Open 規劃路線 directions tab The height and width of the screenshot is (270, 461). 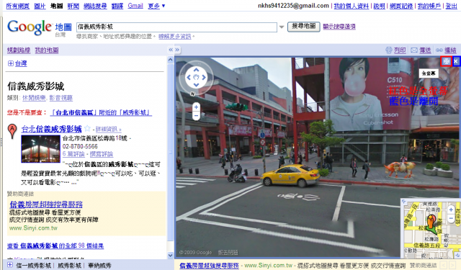pos(19,50)
